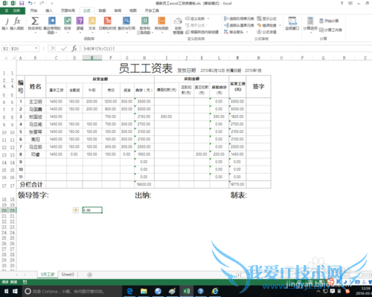Image resolution: width=372 pixels, height=297 pixels.
Task: Open the Name Box dropdown arrow
Action: [x=36, y=48]
